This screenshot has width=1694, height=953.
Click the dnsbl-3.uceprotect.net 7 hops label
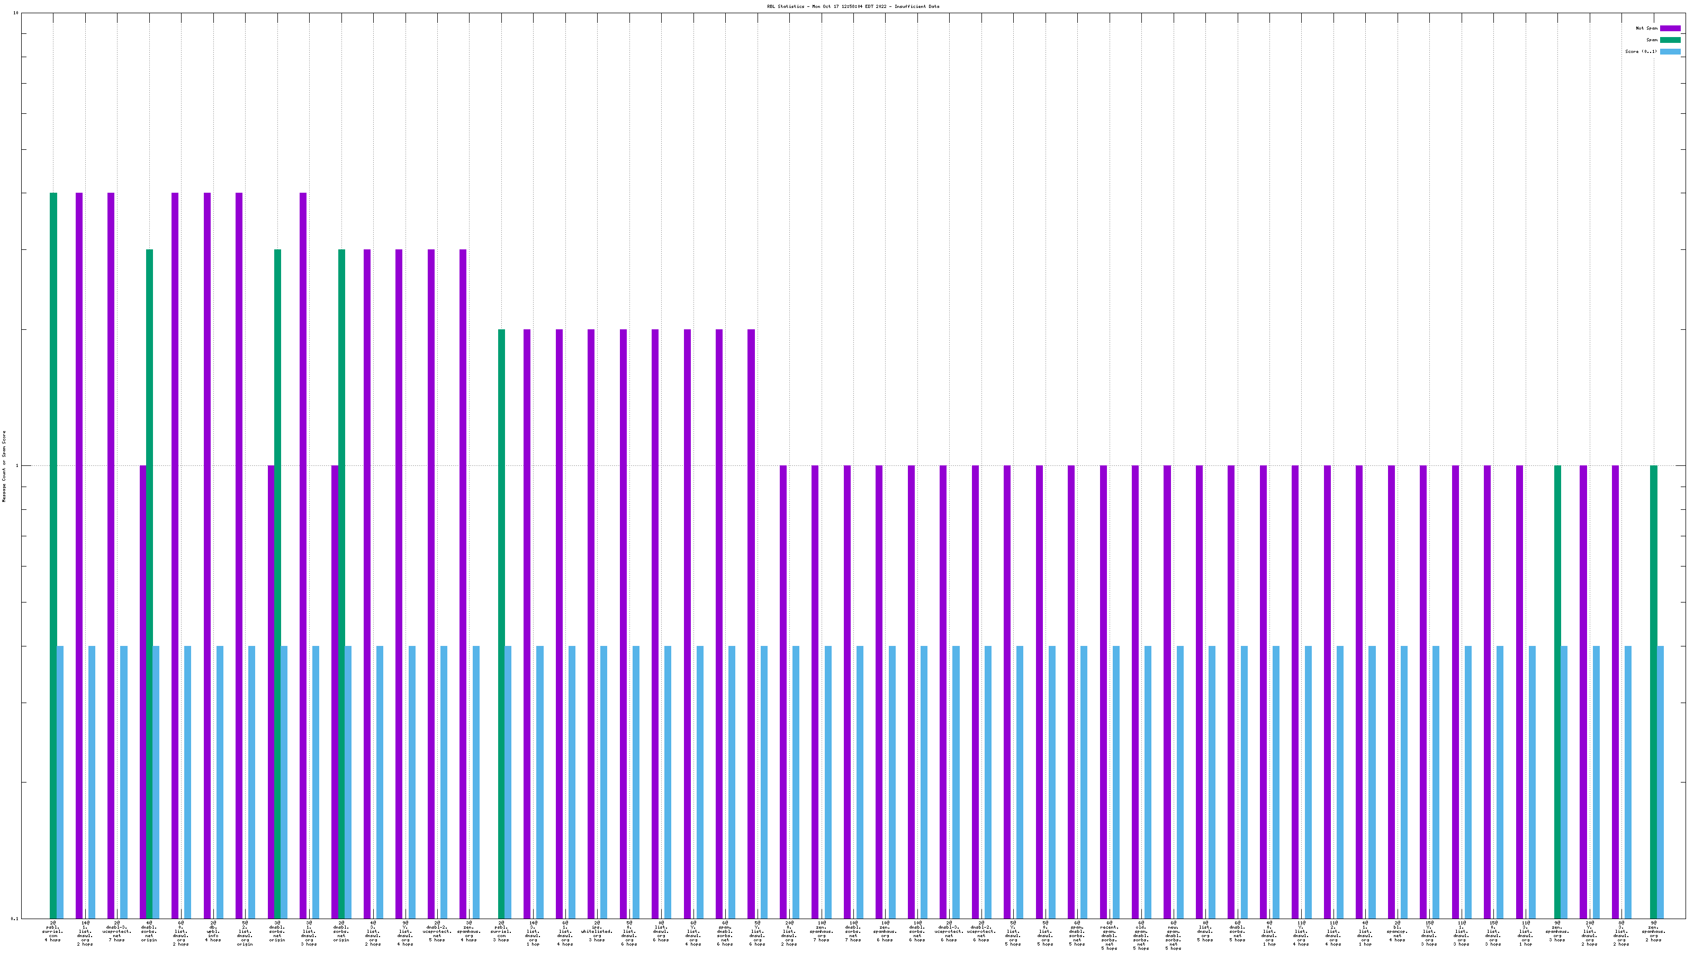click(117, 931)
